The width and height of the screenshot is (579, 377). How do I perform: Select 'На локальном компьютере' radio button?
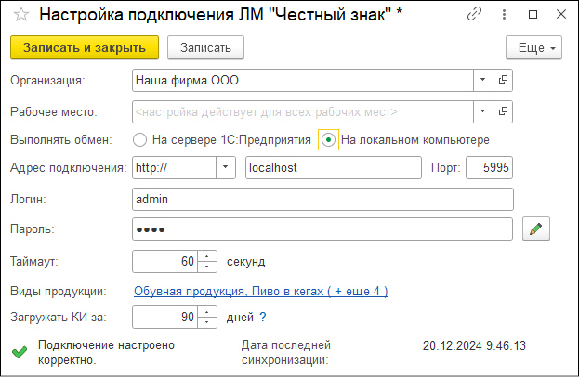(329, 140)
